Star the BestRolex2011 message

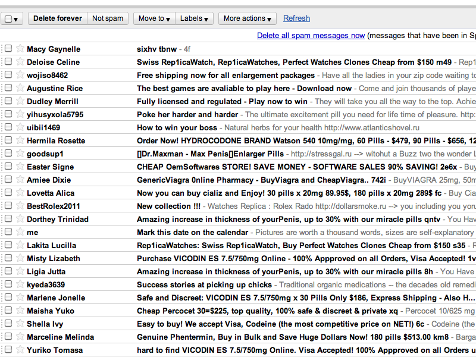pos(20,205)
